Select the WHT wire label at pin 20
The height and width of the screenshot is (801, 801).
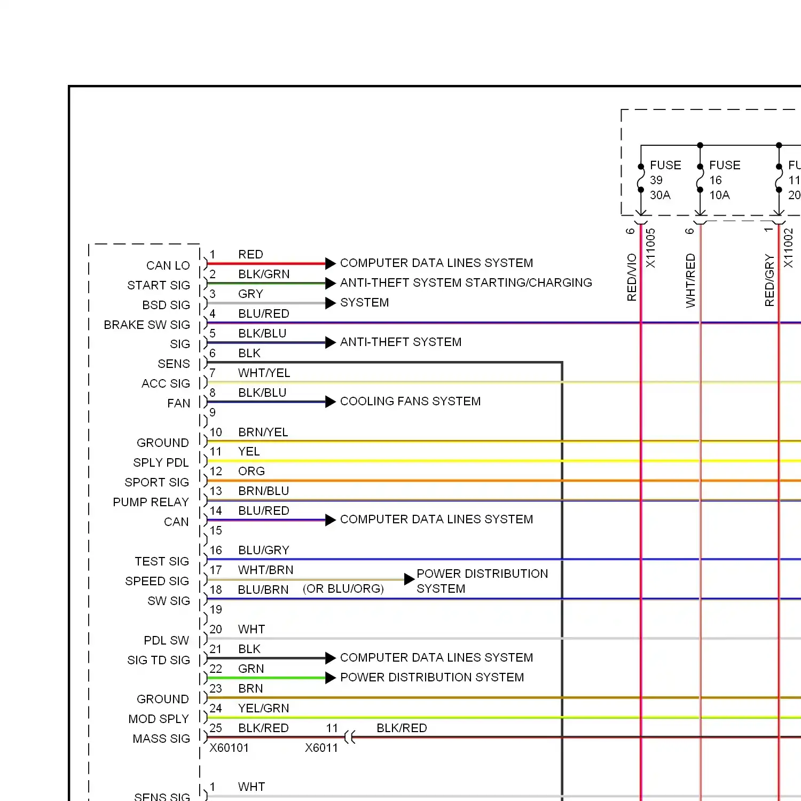tap(252, 629)
